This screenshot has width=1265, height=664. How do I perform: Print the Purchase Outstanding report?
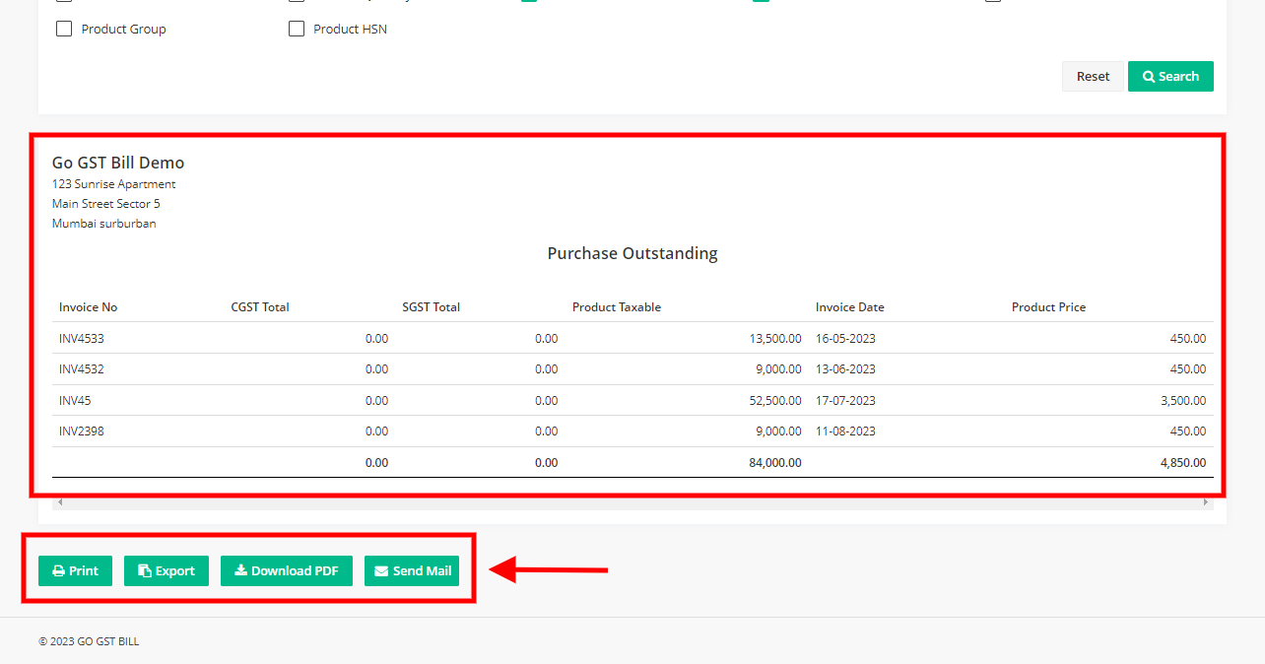75,570
